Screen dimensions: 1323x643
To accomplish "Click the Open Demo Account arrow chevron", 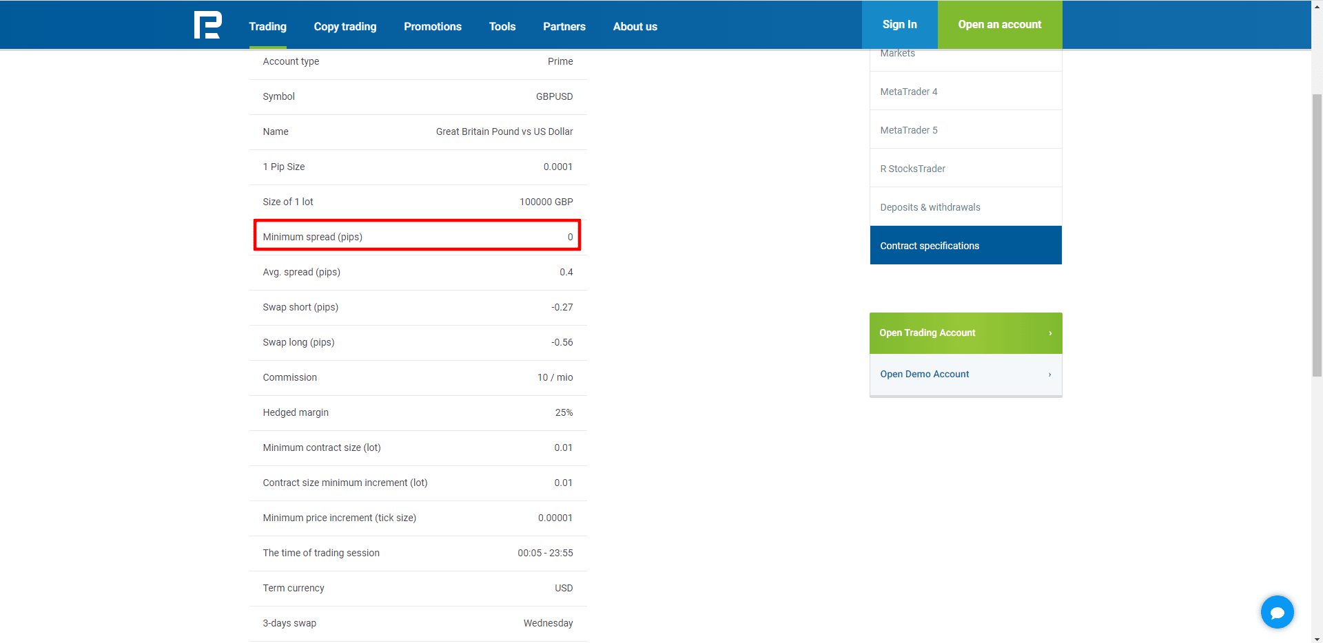I will coord(1049,375).
